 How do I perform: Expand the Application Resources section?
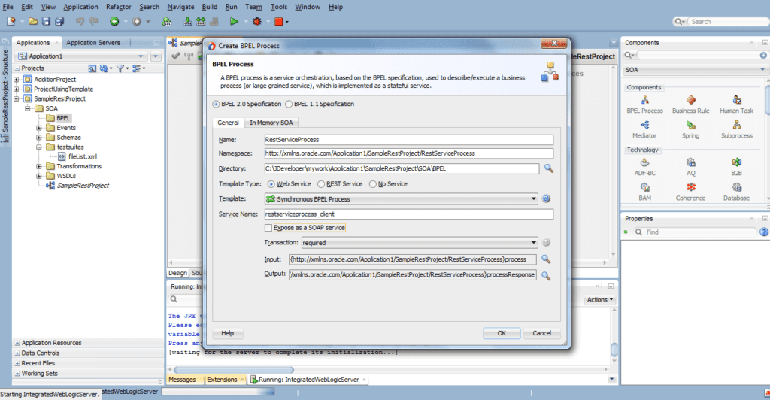18,343
